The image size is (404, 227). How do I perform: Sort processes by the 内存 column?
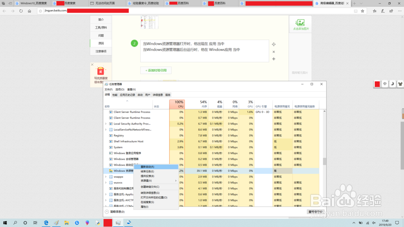point(197,104)
